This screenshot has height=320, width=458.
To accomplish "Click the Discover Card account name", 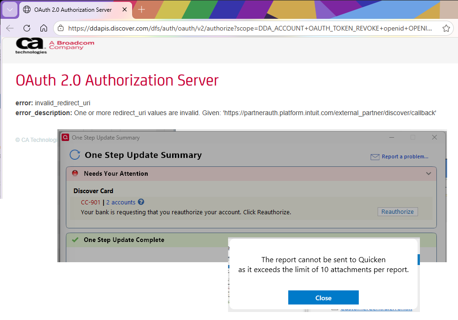I will (x=94, y=191).
